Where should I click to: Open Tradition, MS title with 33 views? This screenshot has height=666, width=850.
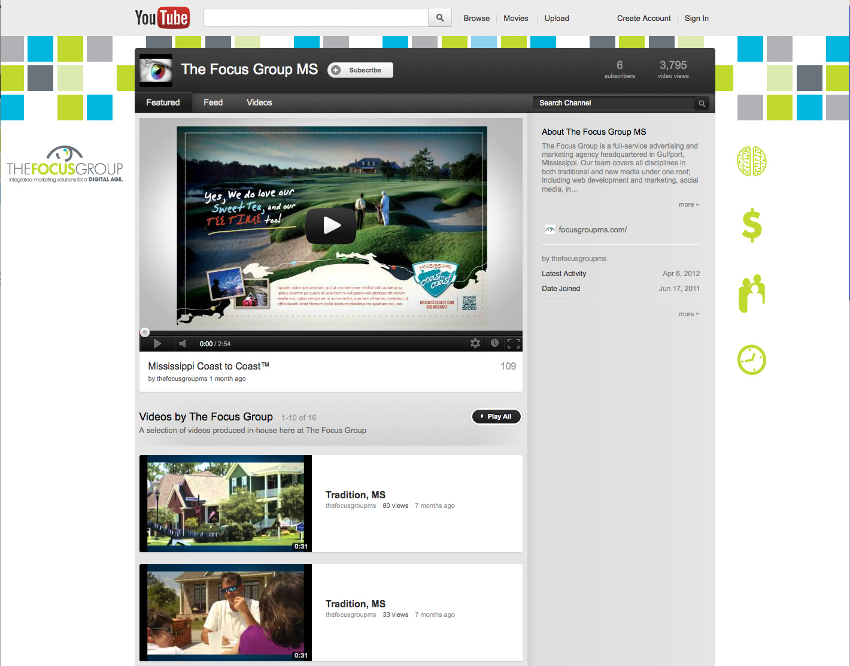(x=356, y=604)
